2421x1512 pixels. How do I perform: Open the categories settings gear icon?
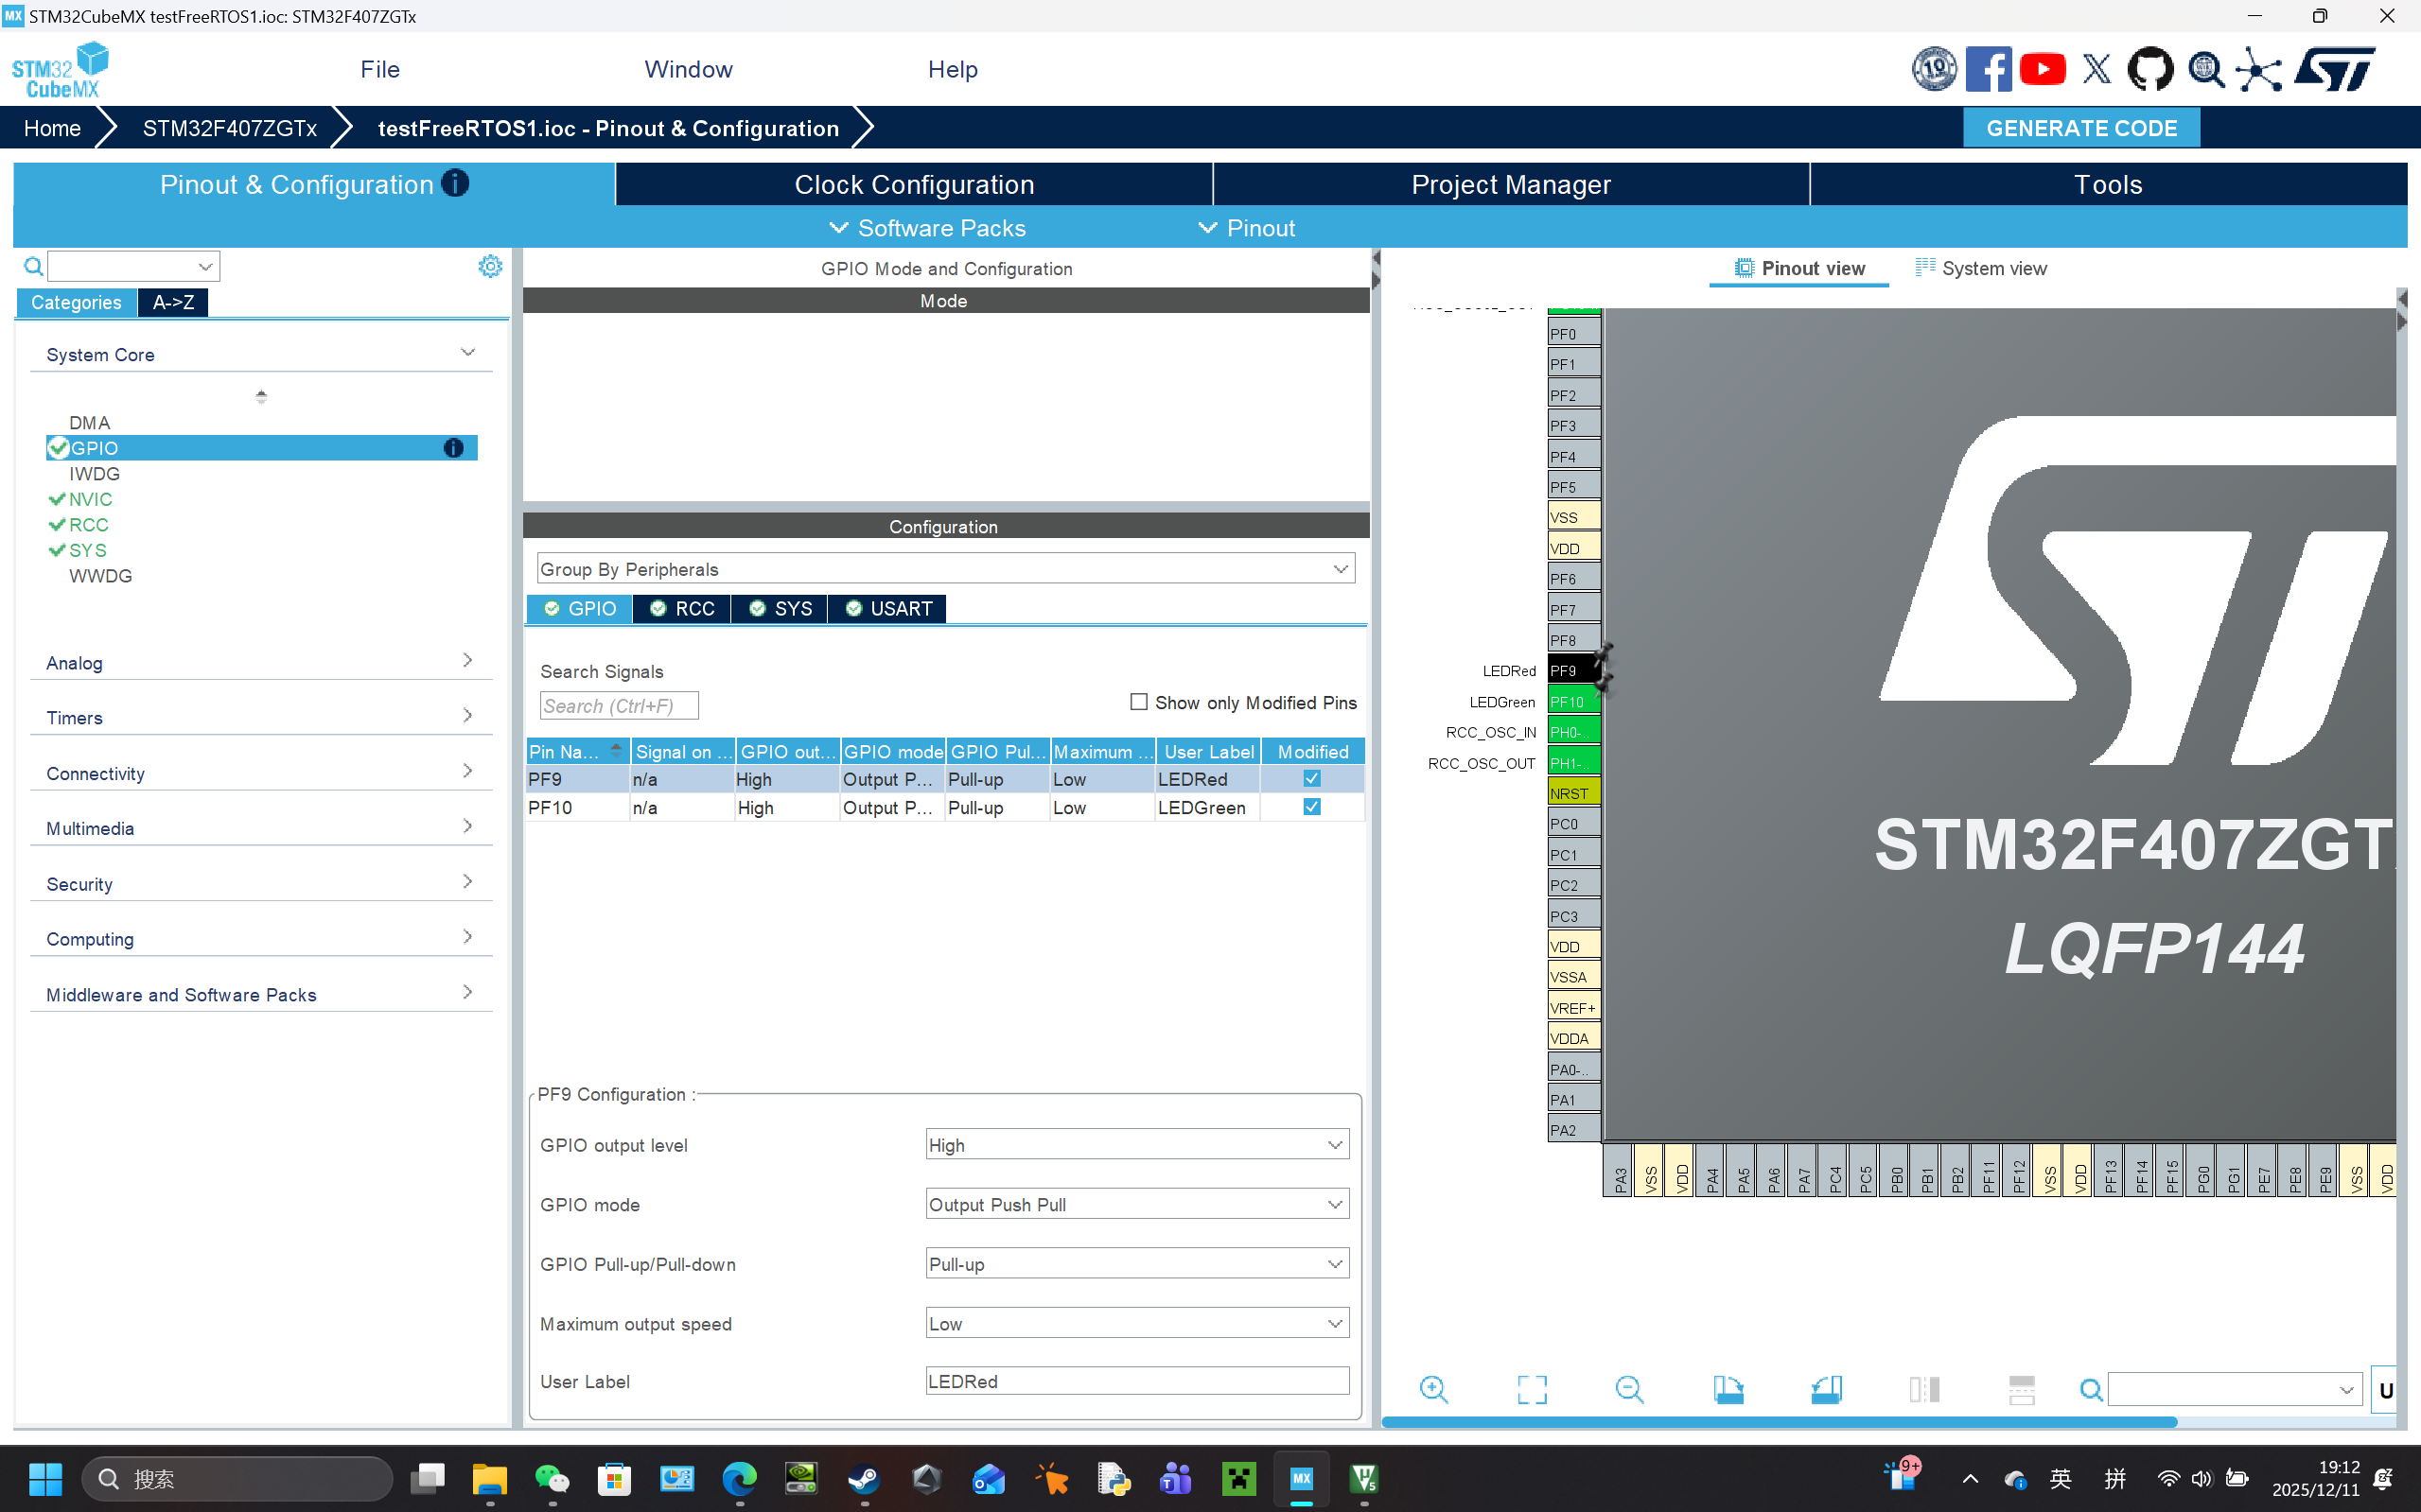(489, 266)
